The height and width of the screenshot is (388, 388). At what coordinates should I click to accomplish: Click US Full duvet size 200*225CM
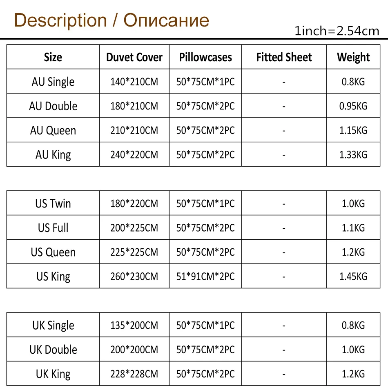134,228
